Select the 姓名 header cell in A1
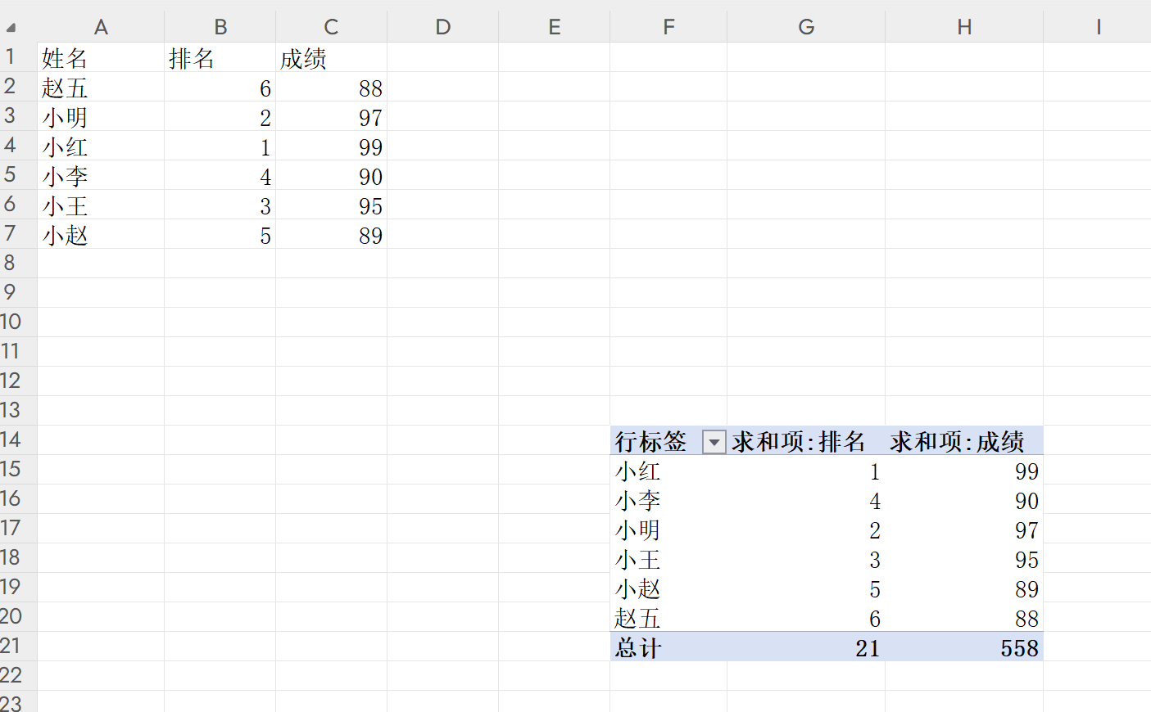The image size is (1151, 712). (100, 58)
